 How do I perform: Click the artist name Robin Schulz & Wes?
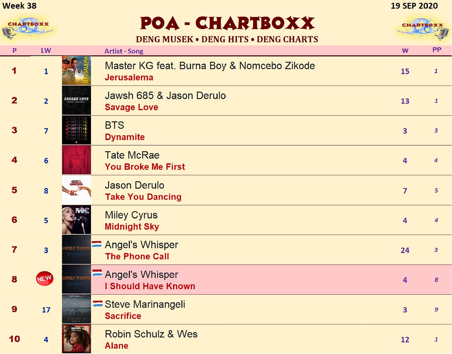click(151, 334)
